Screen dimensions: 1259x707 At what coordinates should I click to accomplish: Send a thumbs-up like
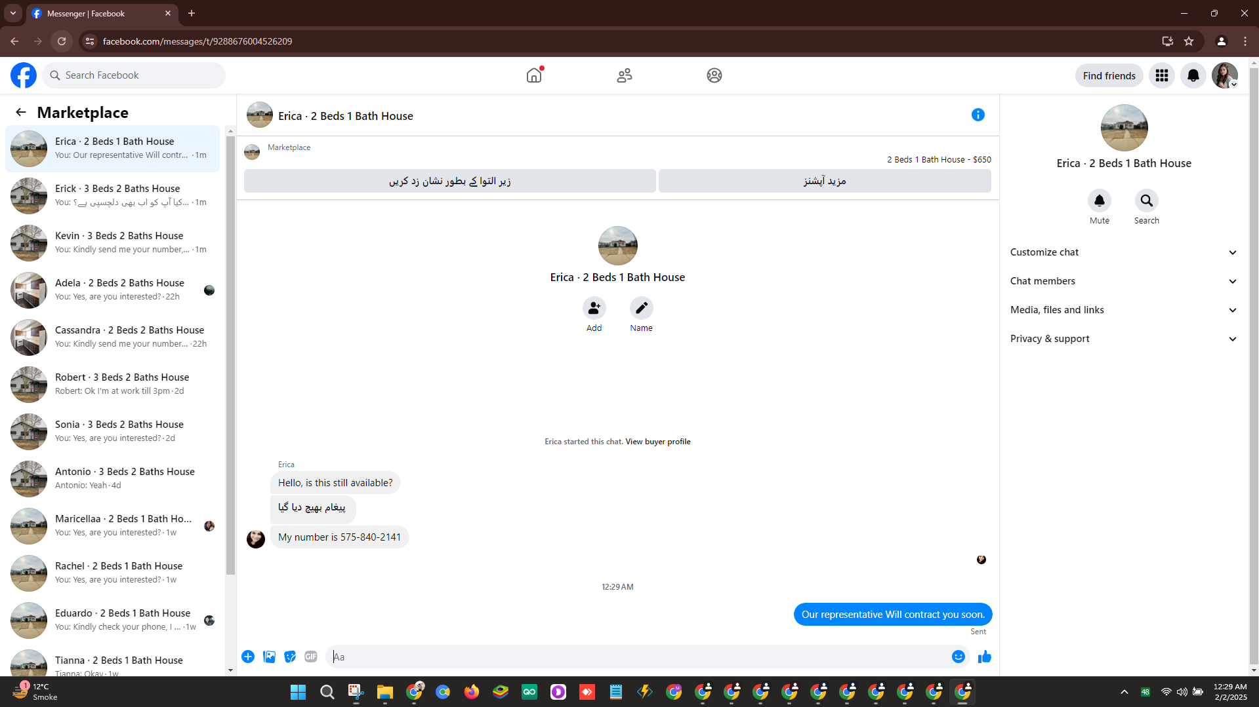(x=985, y=657)
